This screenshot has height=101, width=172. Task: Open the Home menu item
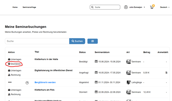tap(15, 7)
